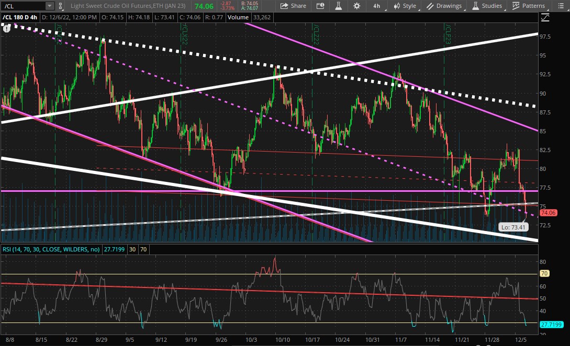570x346 pixels.
Task: Open the flask icon next to Share
Action: click(x=338, y=6)
